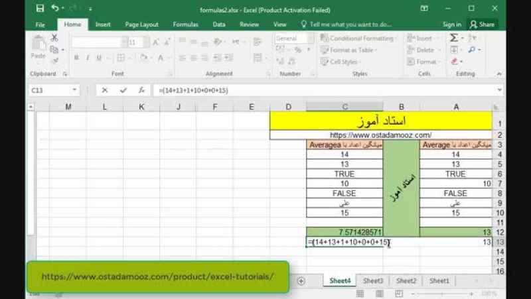Screen dimensions: 531x299
Task: Confirm the formula with the checkmark
Action: tap(123, 90)
